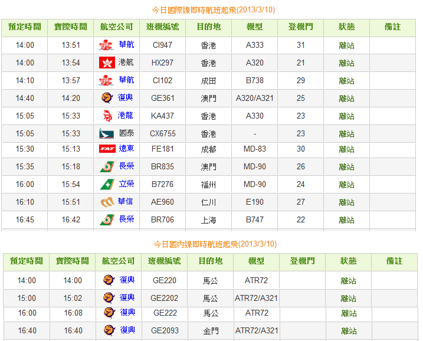Open the 復興 link for flight GE2093
423x341 pixels.
coord(127,330)
